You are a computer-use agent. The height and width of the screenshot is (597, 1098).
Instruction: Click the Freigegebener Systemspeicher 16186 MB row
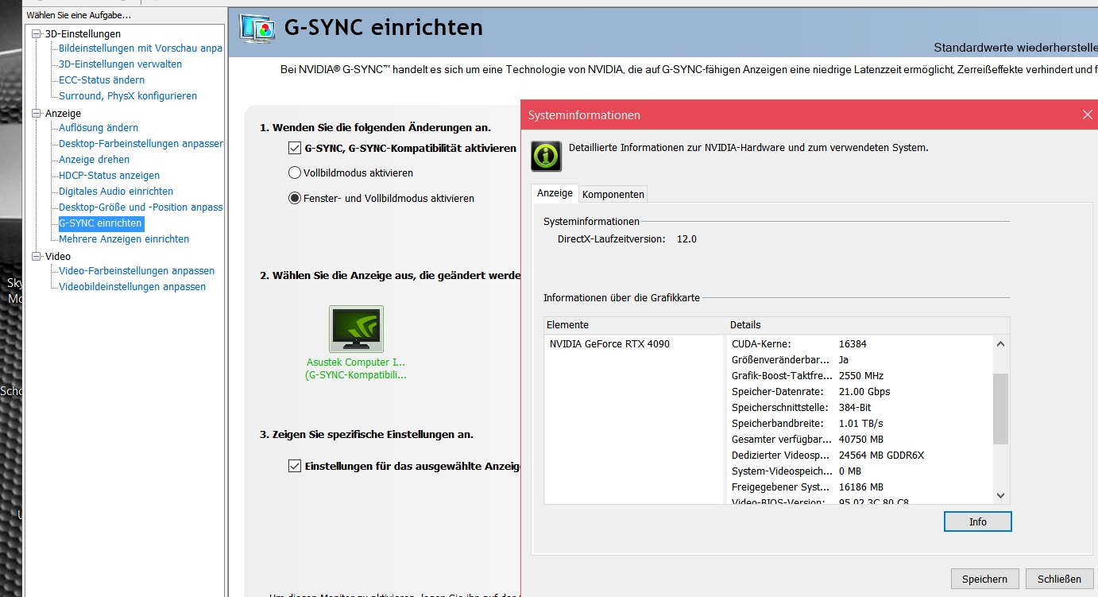point(860,487)
